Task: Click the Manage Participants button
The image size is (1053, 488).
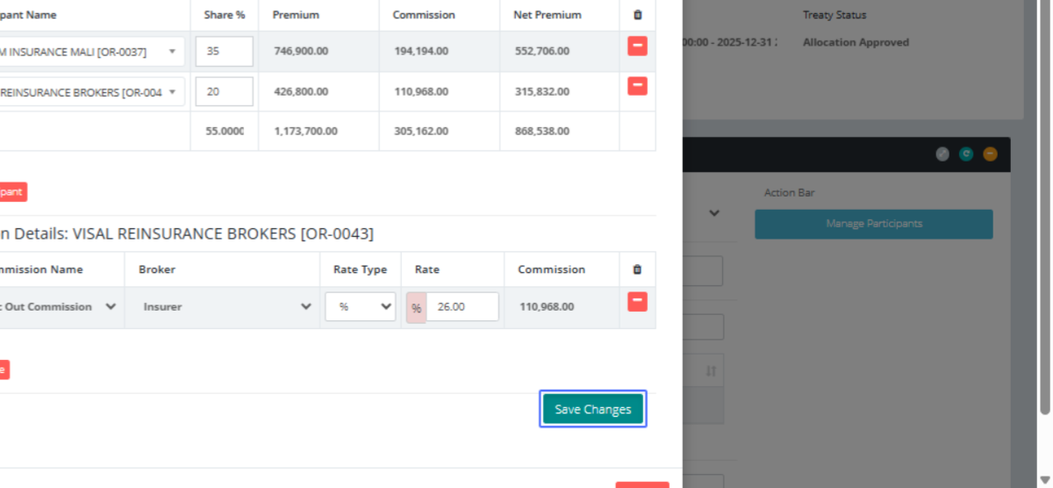Action: pyautogui.click(x=873, y=224)
